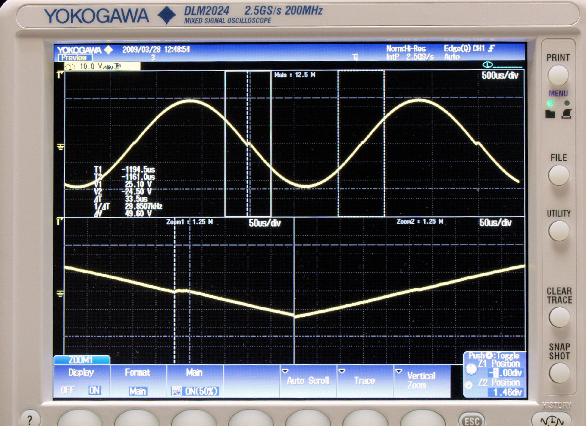586x426 pixels.
Task: Set Display to OFF in ZOOM1 menu
Action: 68,390
